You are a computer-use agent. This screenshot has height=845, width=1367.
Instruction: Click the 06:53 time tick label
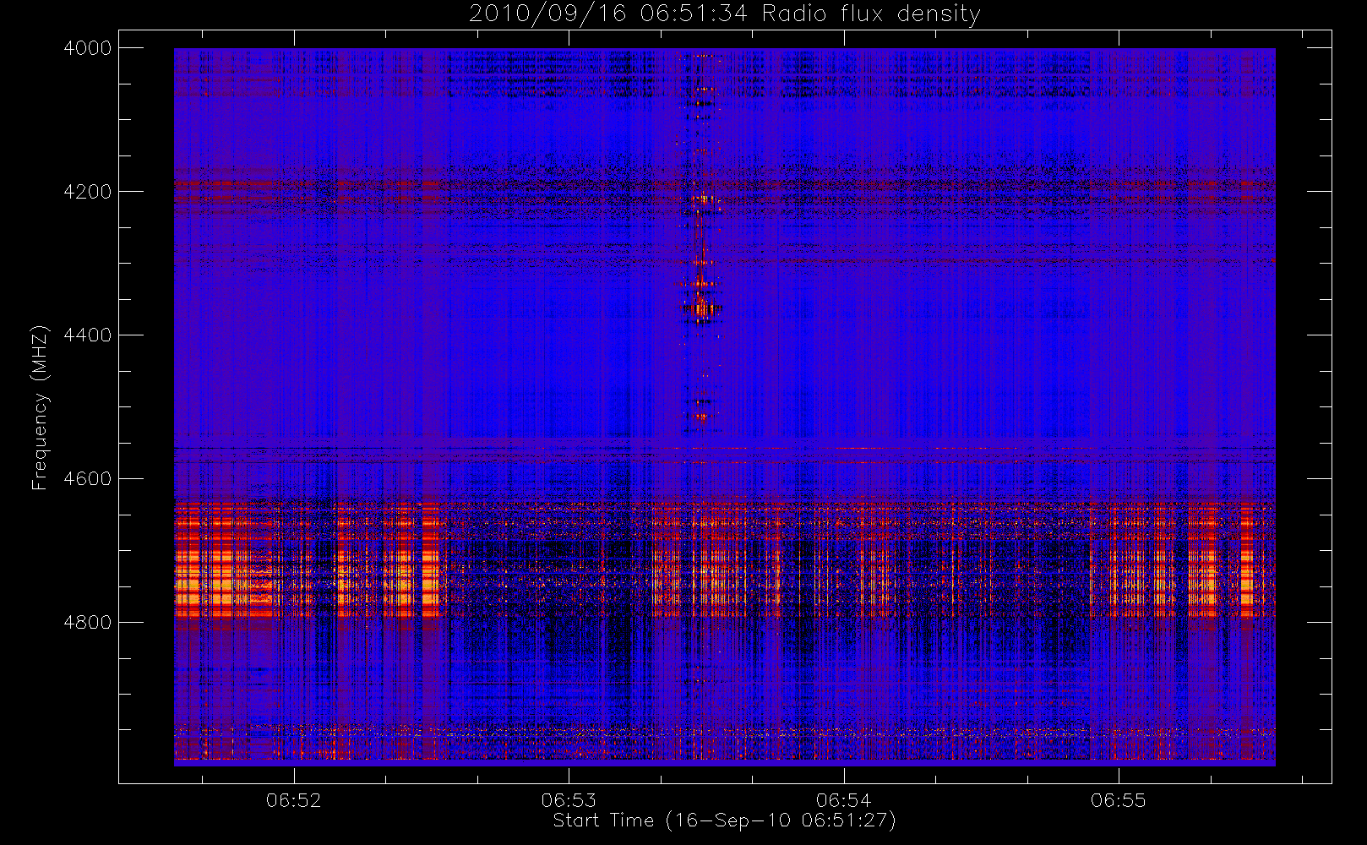point(569,800)
